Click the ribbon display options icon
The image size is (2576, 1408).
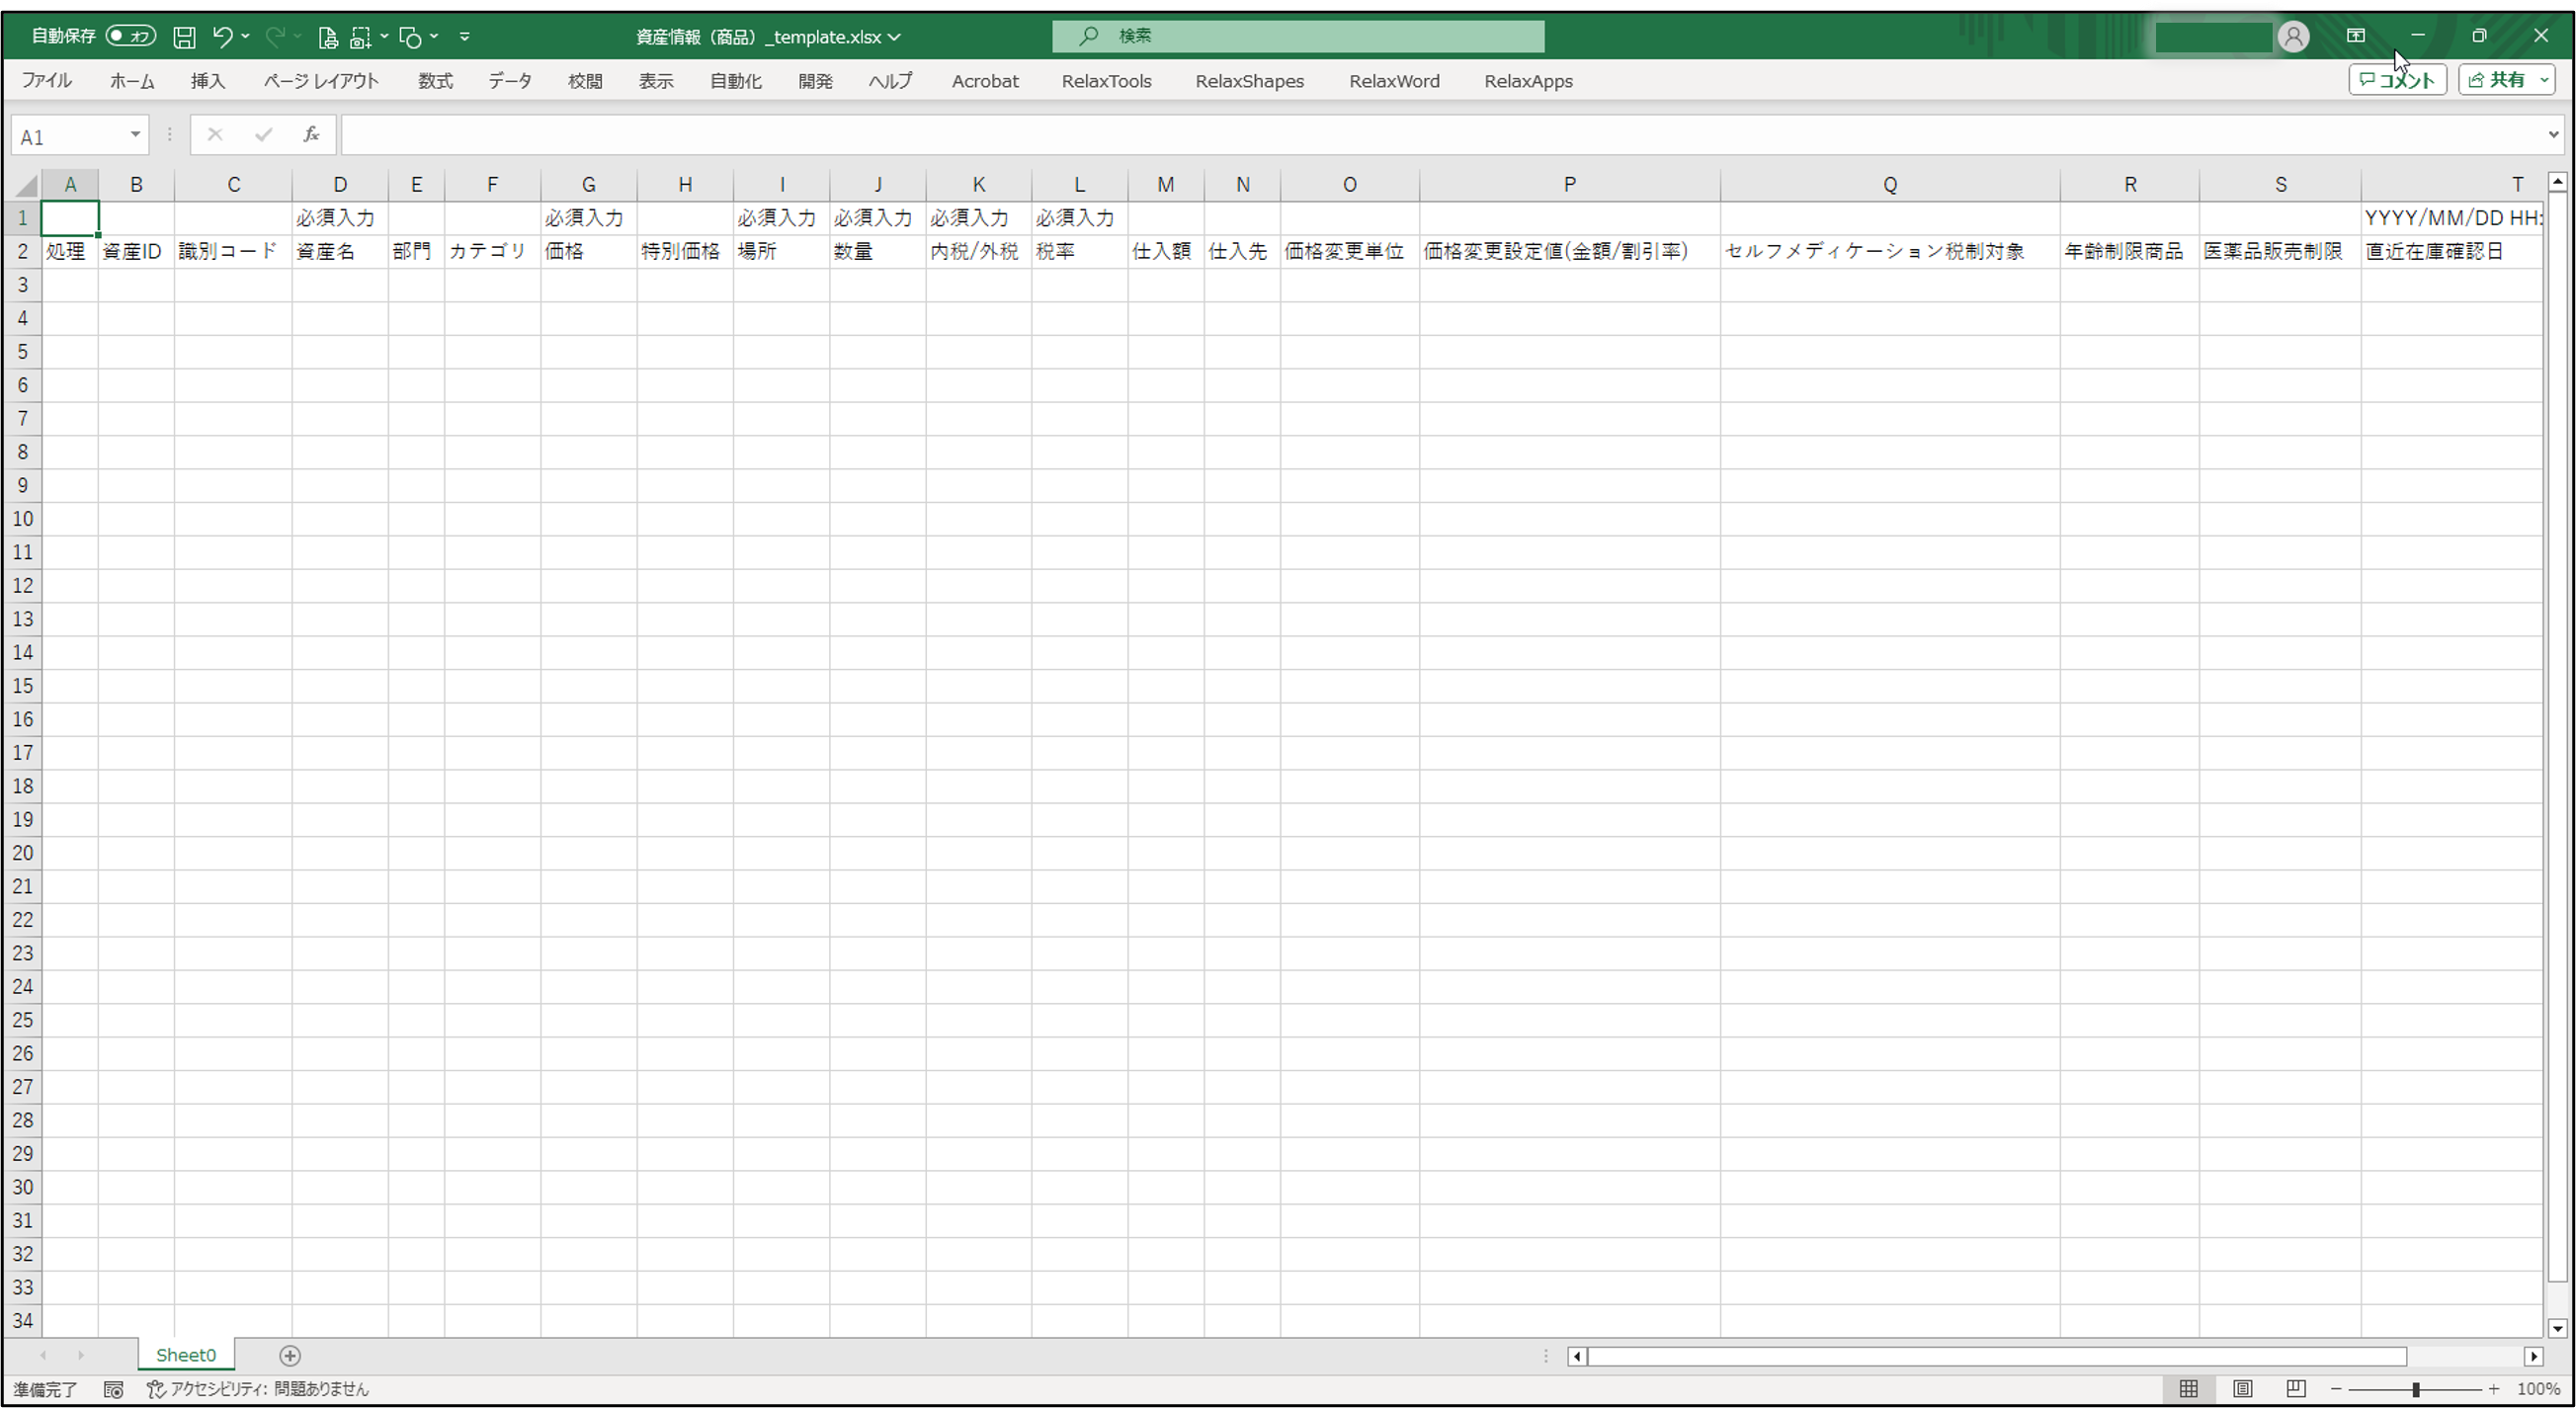tap(2355, 36)
